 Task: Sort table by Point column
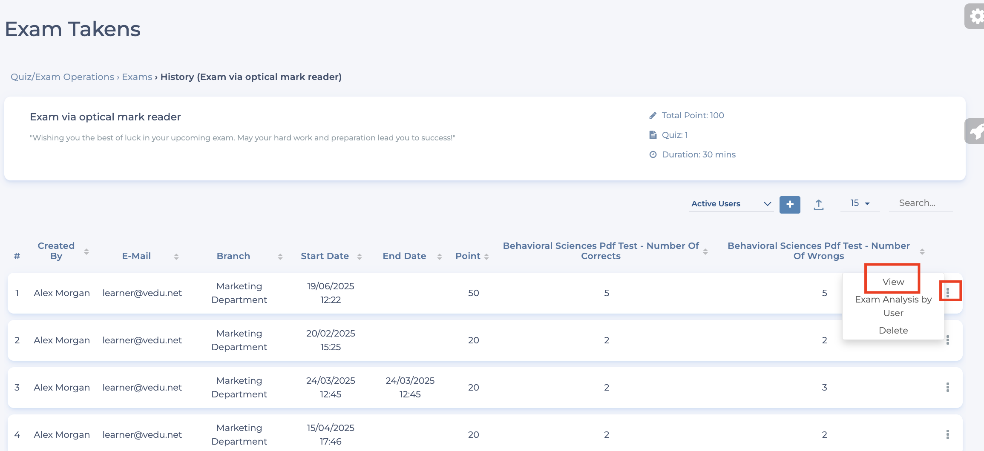point(486,257)
